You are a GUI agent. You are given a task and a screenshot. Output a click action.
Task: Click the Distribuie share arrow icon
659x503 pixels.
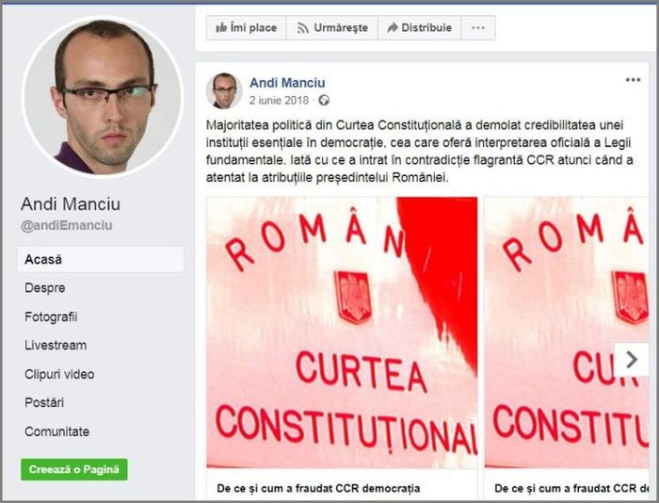(x=393, y=27)
